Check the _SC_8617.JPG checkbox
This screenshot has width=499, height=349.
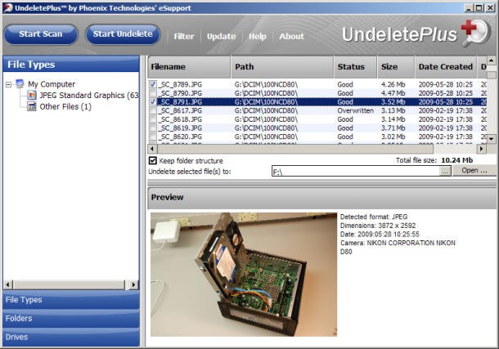coord(153,110)
